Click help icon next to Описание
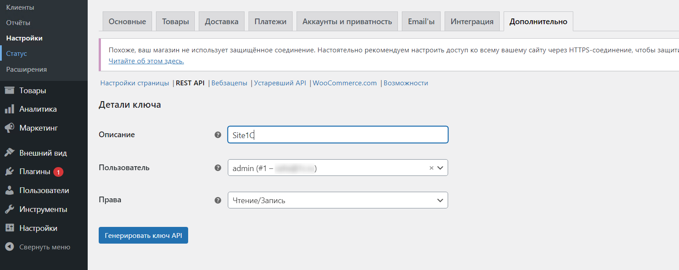 [218, 135]
